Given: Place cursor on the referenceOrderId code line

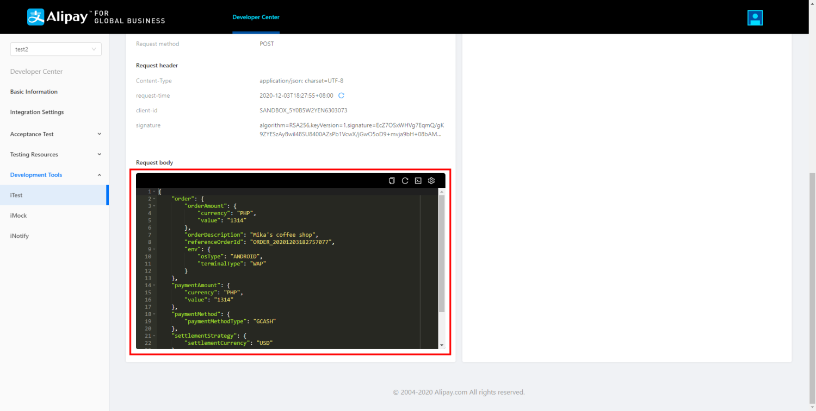Looking at the screenshot, I should pyautogui.click(x=259, y=242).
